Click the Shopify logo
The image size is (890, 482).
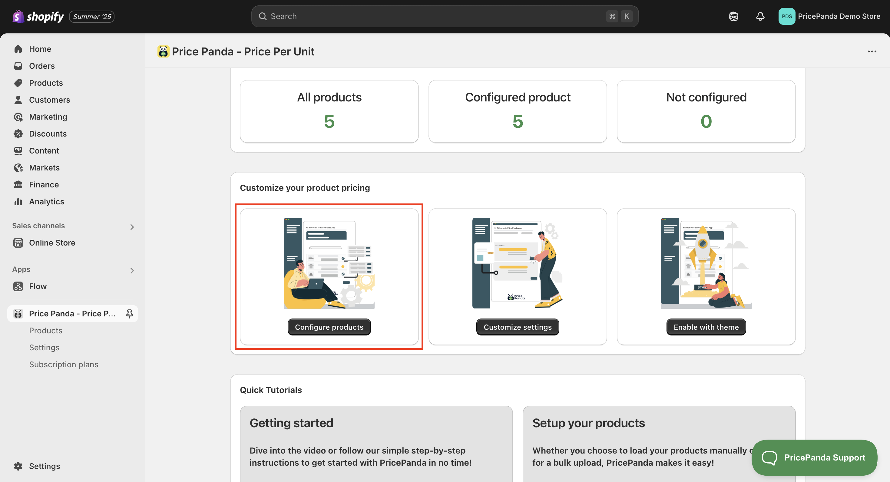38,16
